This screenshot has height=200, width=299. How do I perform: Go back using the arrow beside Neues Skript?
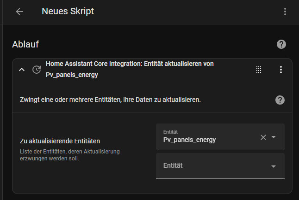point(19,12)
